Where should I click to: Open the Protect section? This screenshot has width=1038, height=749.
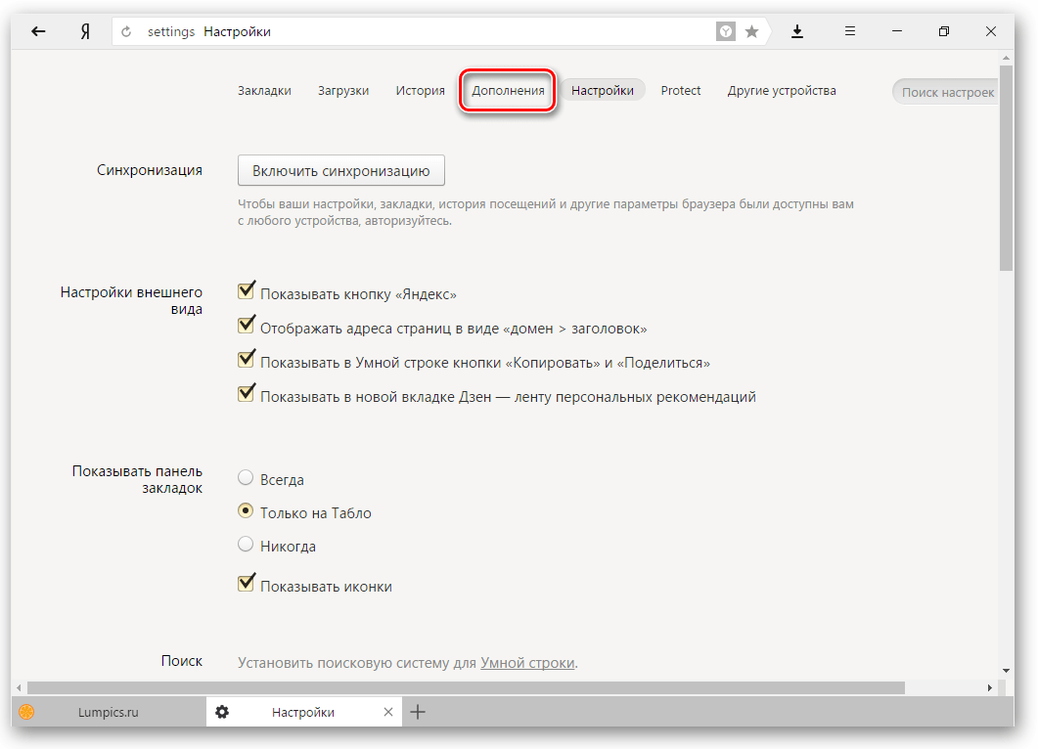click(x=681, y=91)
